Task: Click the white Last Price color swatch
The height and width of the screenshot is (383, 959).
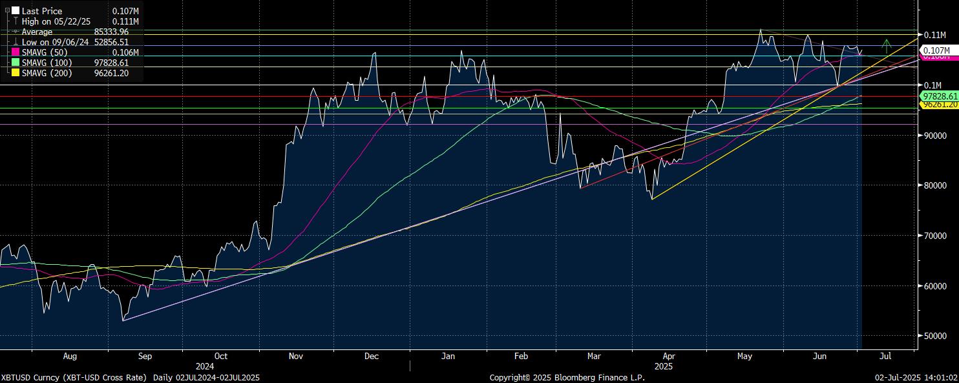Action: tap(16, 11)
